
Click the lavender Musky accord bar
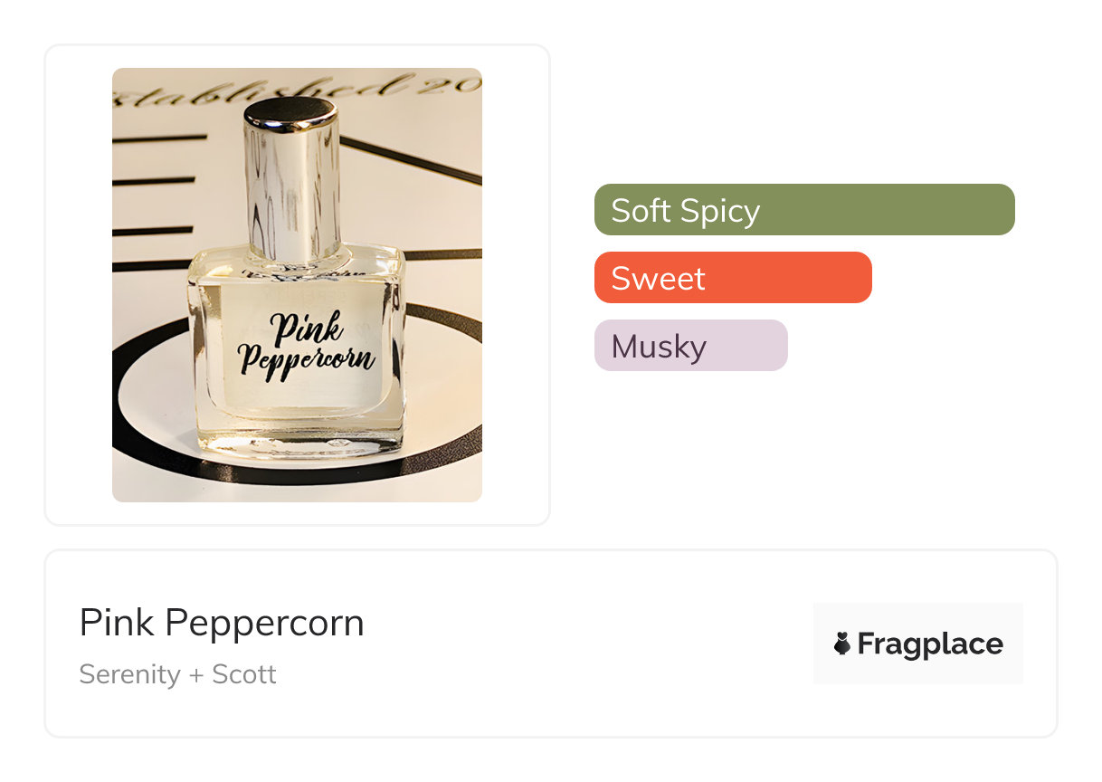(690, 346)
